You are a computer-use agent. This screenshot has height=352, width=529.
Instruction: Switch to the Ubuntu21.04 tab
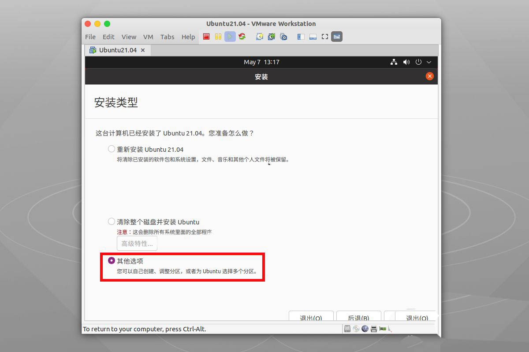tap(118, 50)
